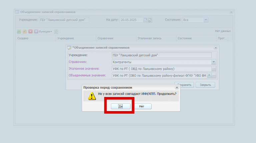Click the refresh icon in the list toolbar

[x=56, y=31]
